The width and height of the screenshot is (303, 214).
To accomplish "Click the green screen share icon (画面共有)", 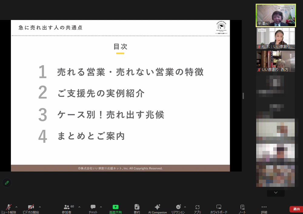I will click(x=115, y=207).
